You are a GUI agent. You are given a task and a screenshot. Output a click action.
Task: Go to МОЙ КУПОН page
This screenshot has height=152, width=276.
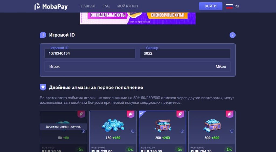click(x=127, y=6)
